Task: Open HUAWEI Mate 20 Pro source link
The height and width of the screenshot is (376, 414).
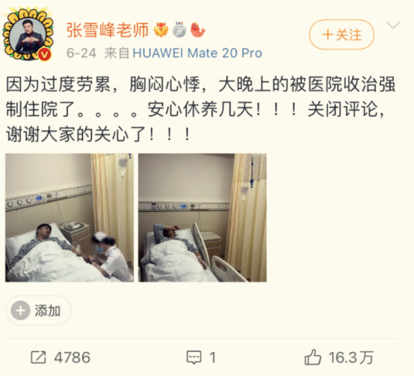Action: [x=197, y=53]
